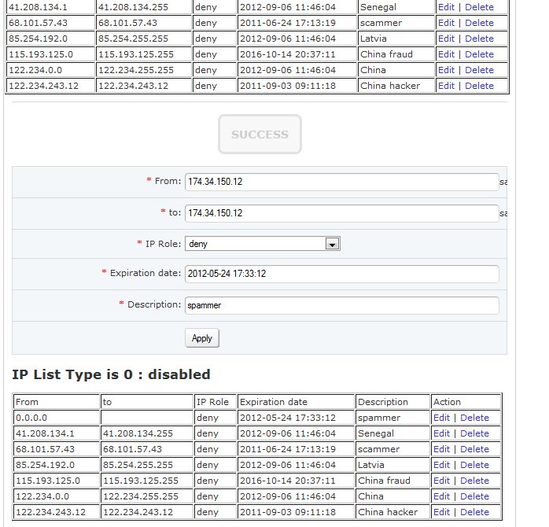Click the Apply button
The height and width of the screenshot is (527, 549).
click(202, 338)
